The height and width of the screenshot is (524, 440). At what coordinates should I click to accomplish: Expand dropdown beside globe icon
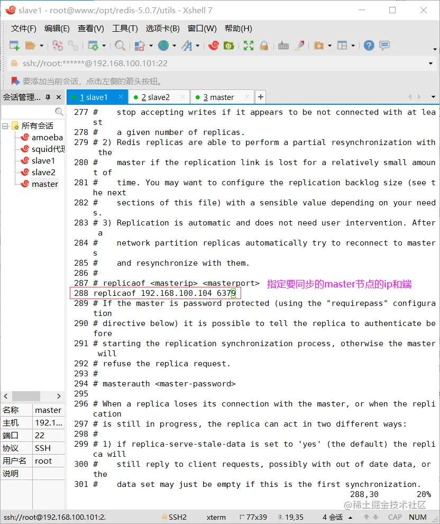coord(174,46)
